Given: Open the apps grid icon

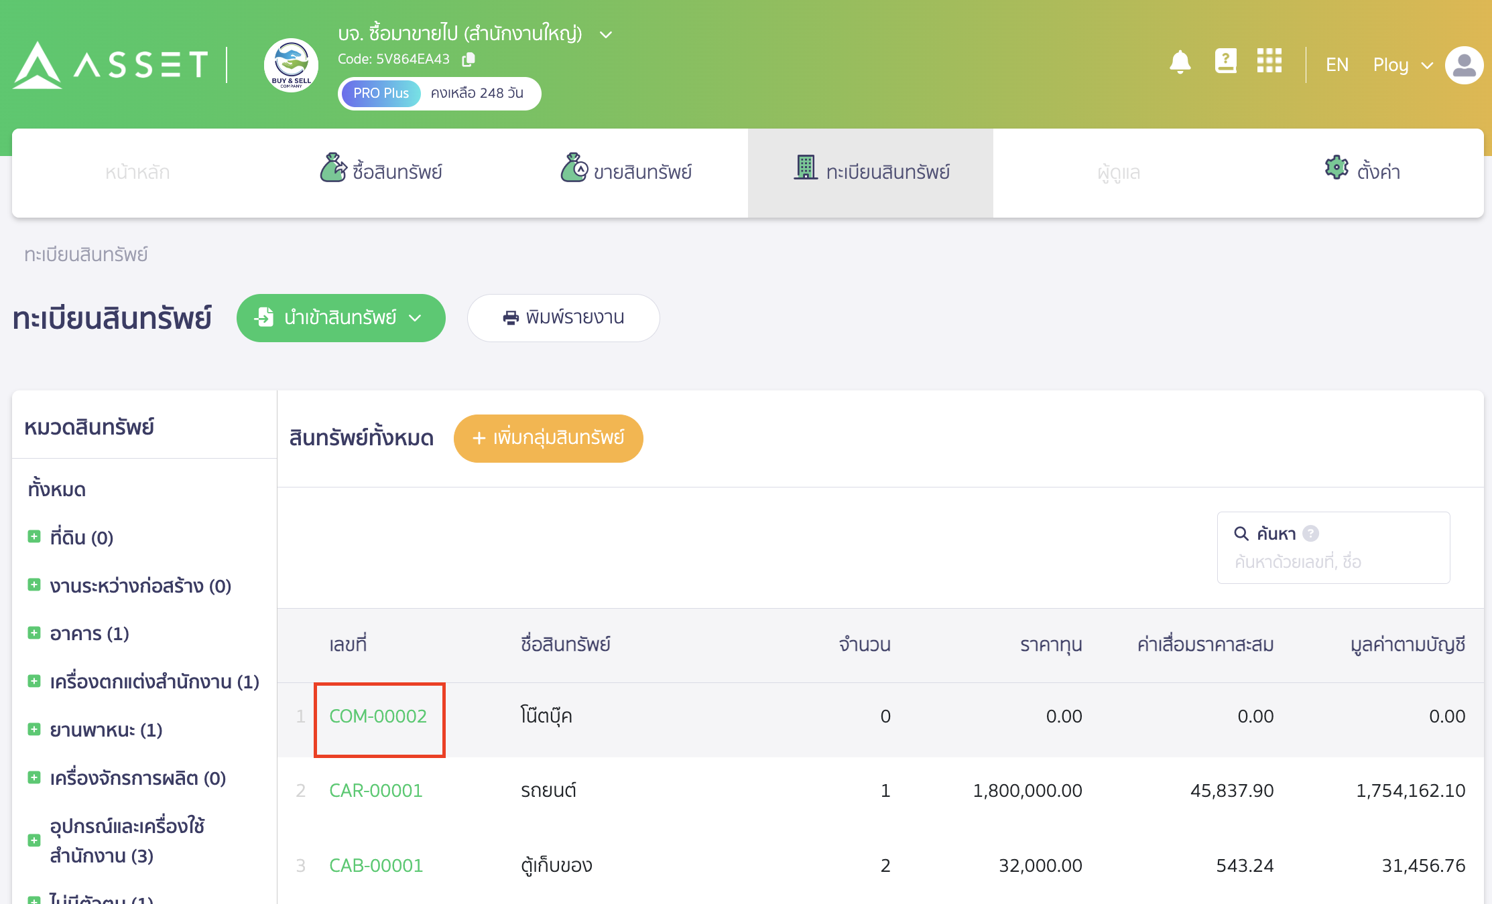Looking at the screenshot, I should point(1269,62).
